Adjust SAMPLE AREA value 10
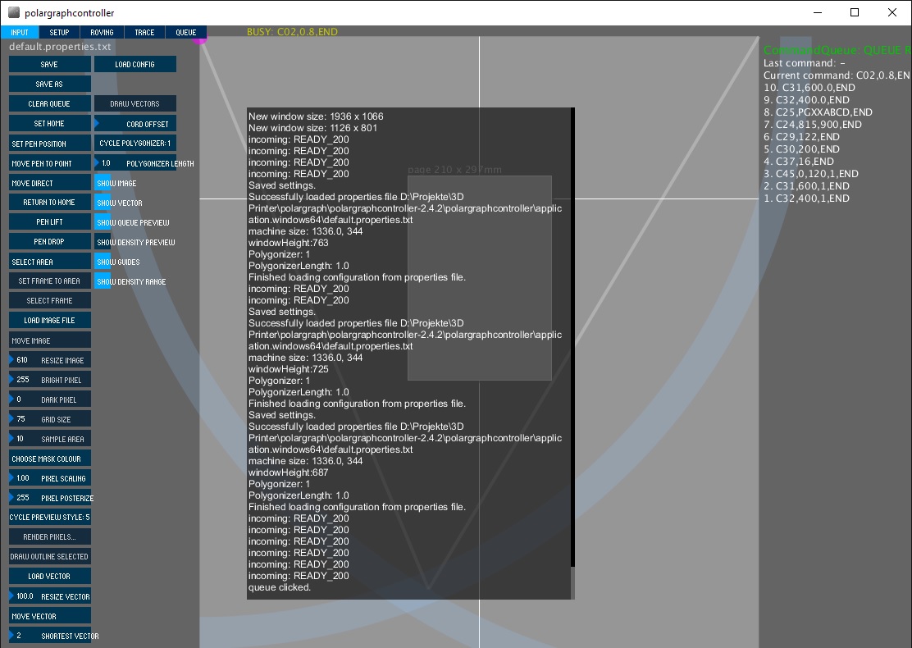 pos(49,439)
